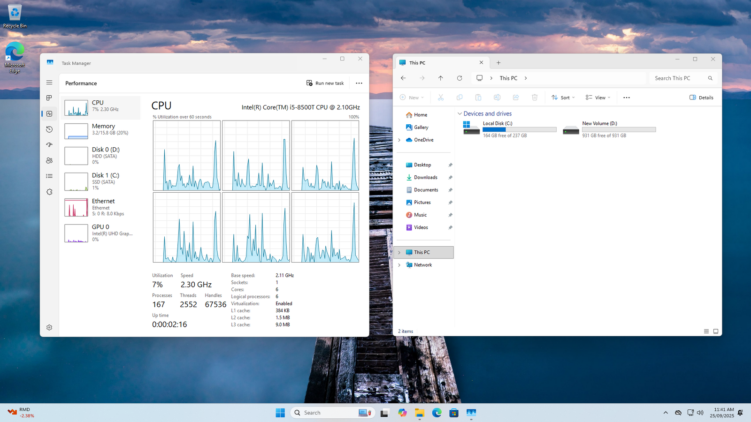Refresh the This PC view
This screenshot has height=422, width=751.
click(460, 78)
